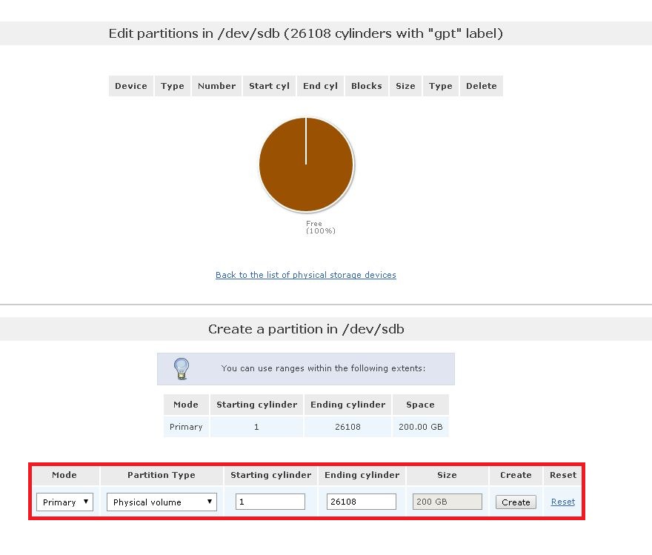Open the Mode dropdown set to Primary

pos(64,502)
